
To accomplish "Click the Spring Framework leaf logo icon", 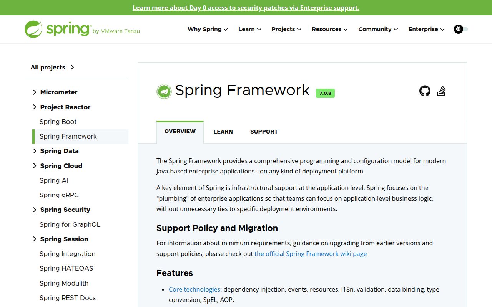I will (164, 92).
